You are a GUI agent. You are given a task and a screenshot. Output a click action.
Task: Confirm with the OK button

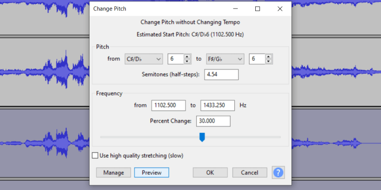click(210, 172)
